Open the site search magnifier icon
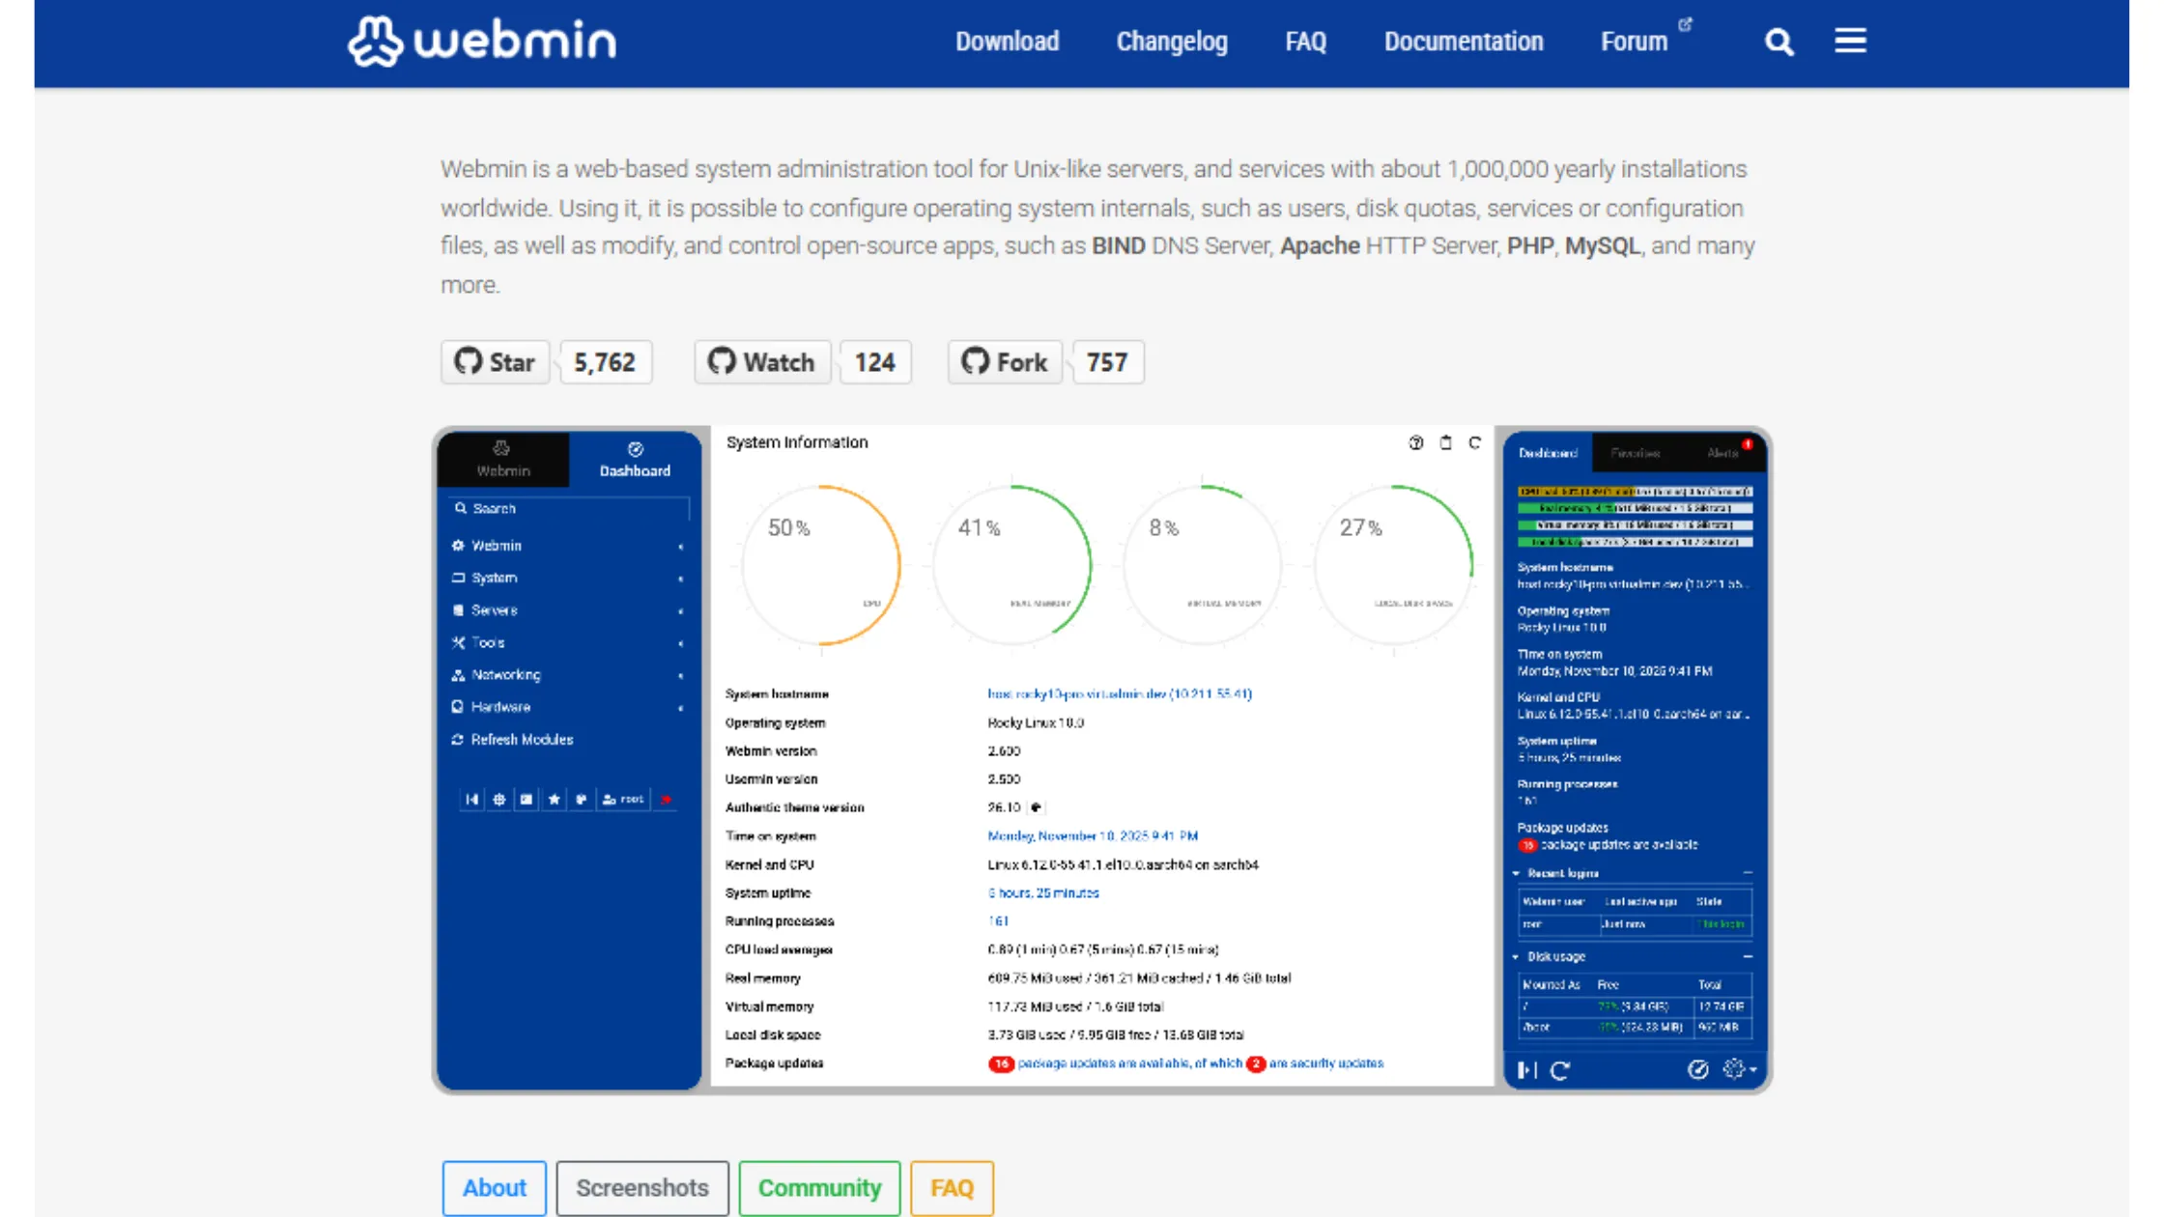Screen dimensions: 2164x1217 pos(1779,42)
